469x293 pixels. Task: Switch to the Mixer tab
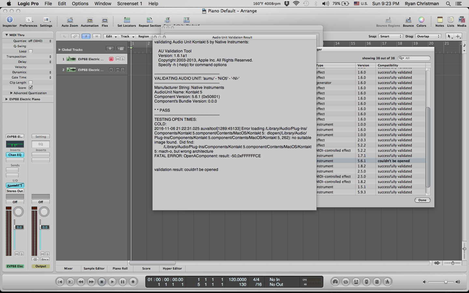coord(68,269)
